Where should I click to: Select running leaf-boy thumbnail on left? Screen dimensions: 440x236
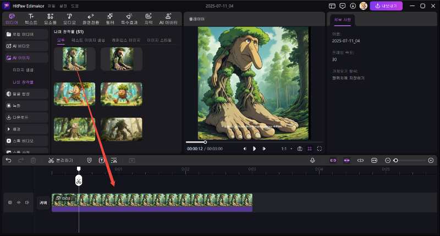tap(74, 94)
